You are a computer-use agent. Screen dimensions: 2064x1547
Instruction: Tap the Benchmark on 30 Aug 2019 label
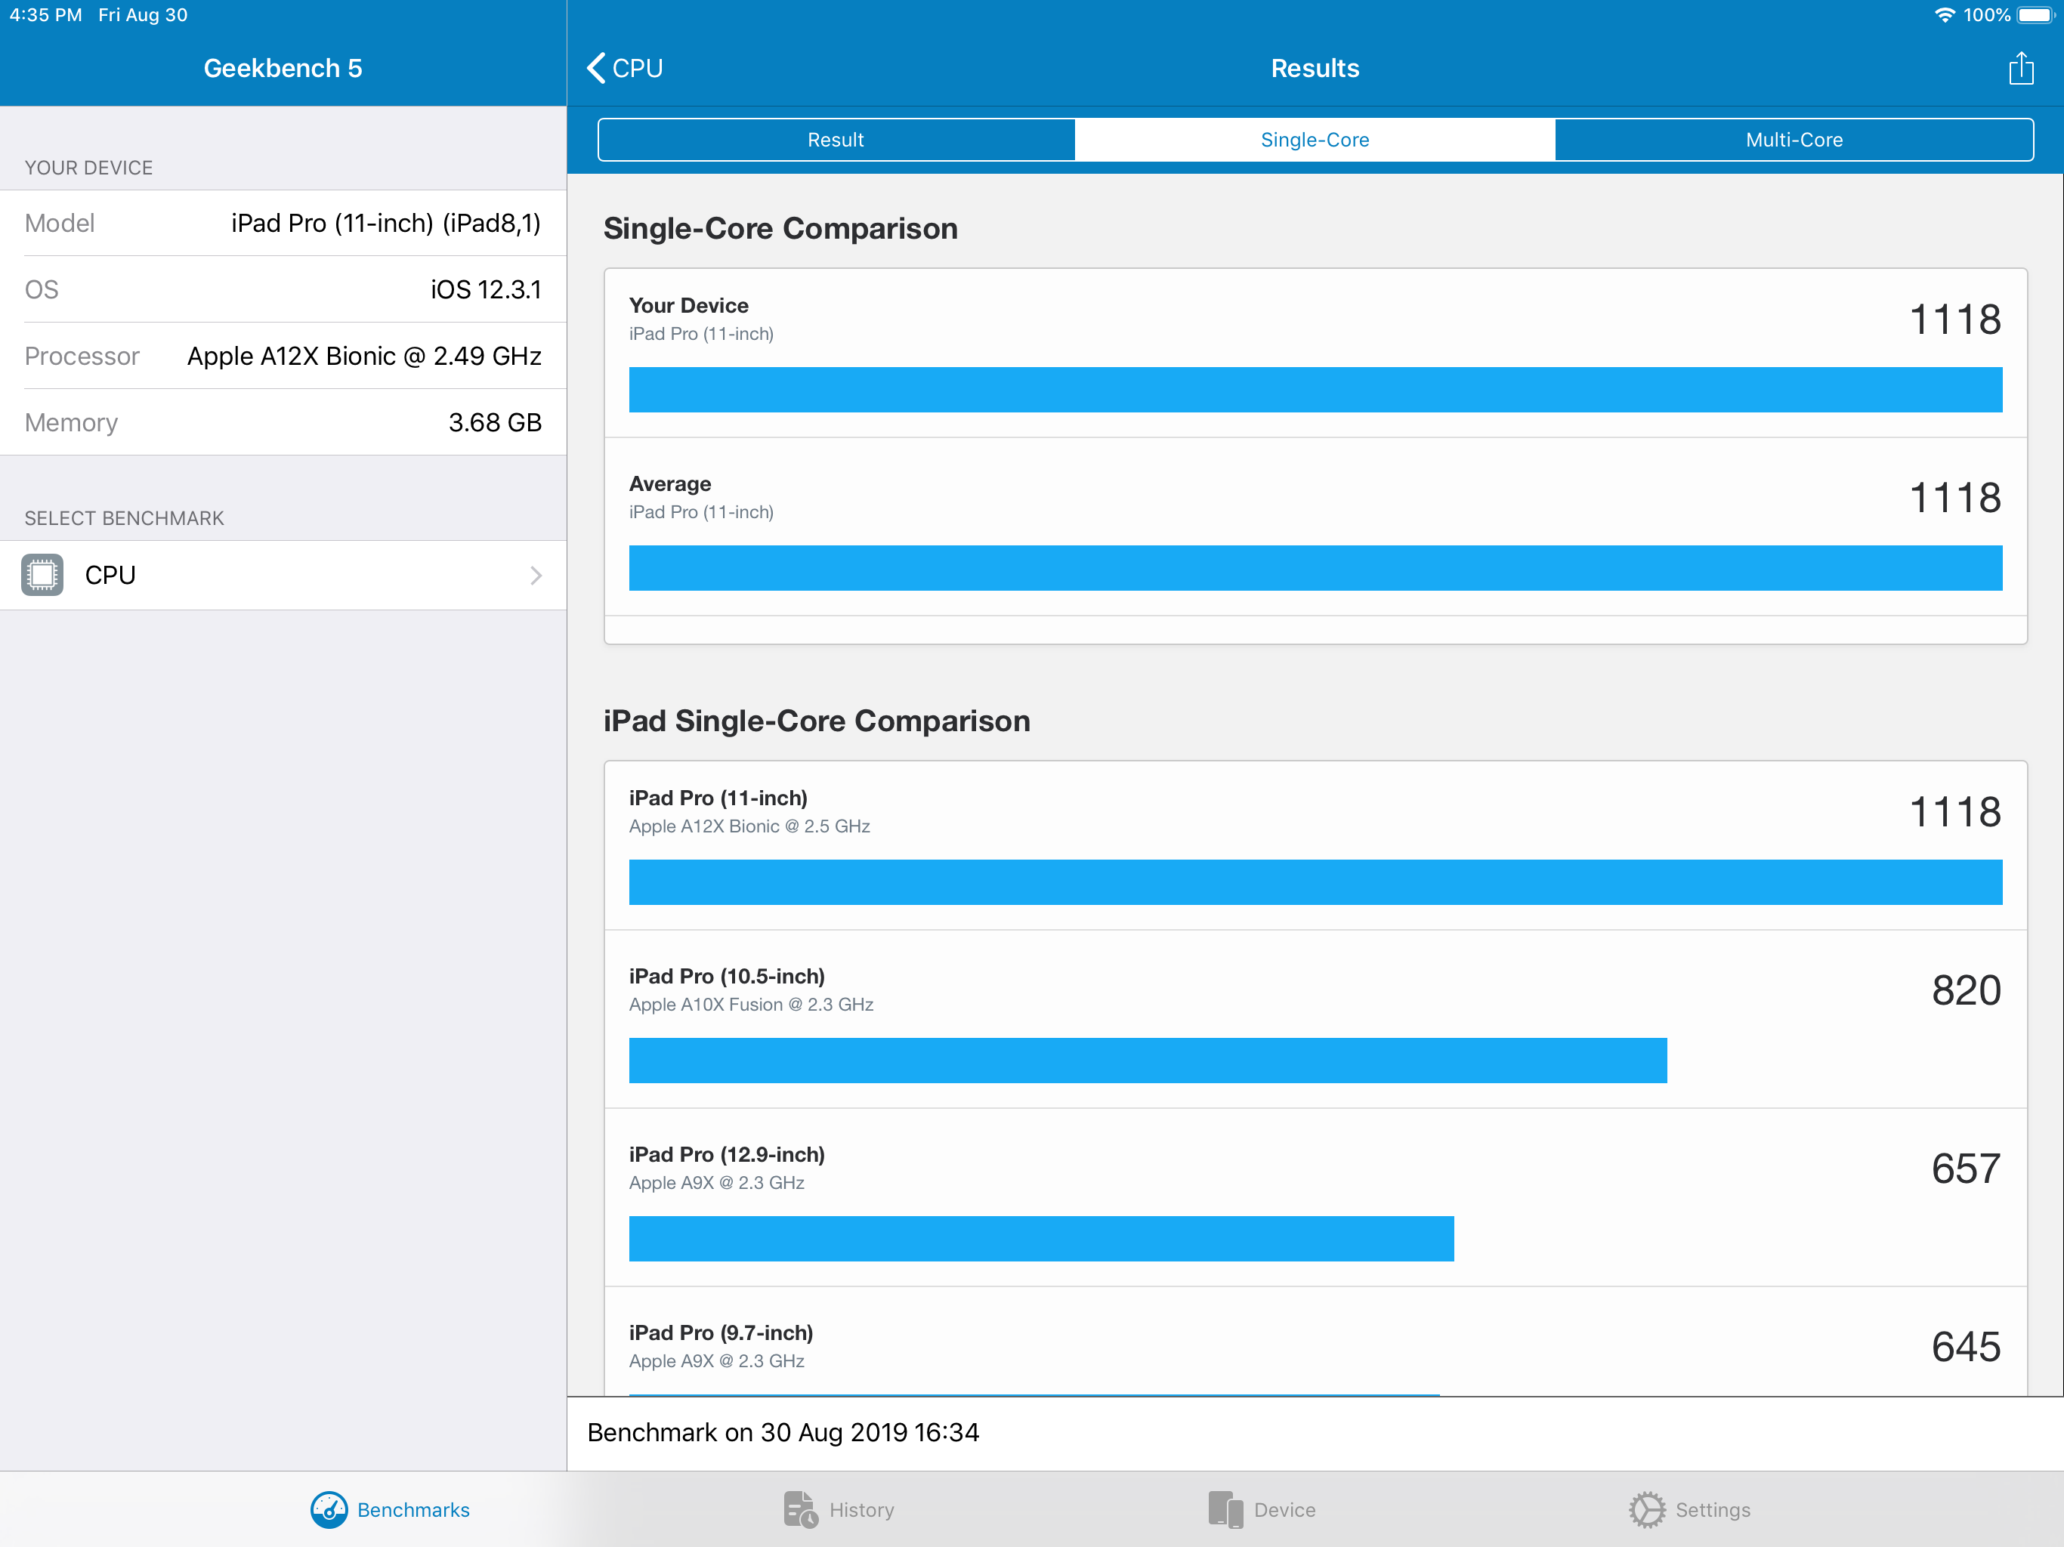coord(783,1431)
